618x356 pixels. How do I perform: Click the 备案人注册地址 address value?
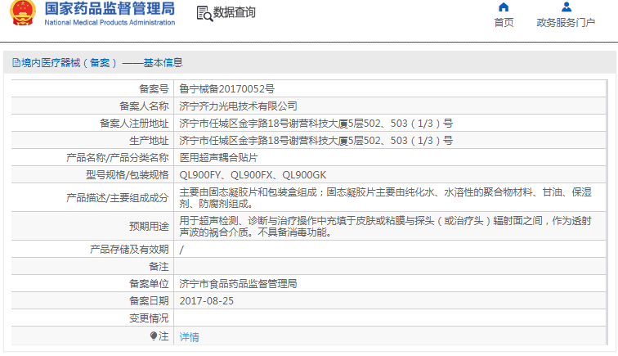316,124
